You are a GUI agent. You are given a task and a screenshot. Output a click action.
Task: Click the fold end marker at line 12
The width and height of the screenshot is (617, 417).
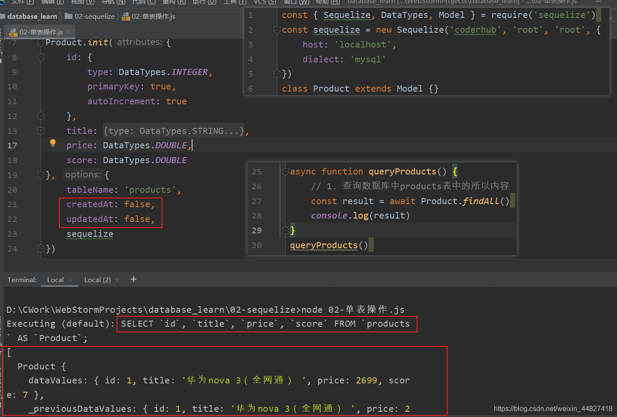41,116
